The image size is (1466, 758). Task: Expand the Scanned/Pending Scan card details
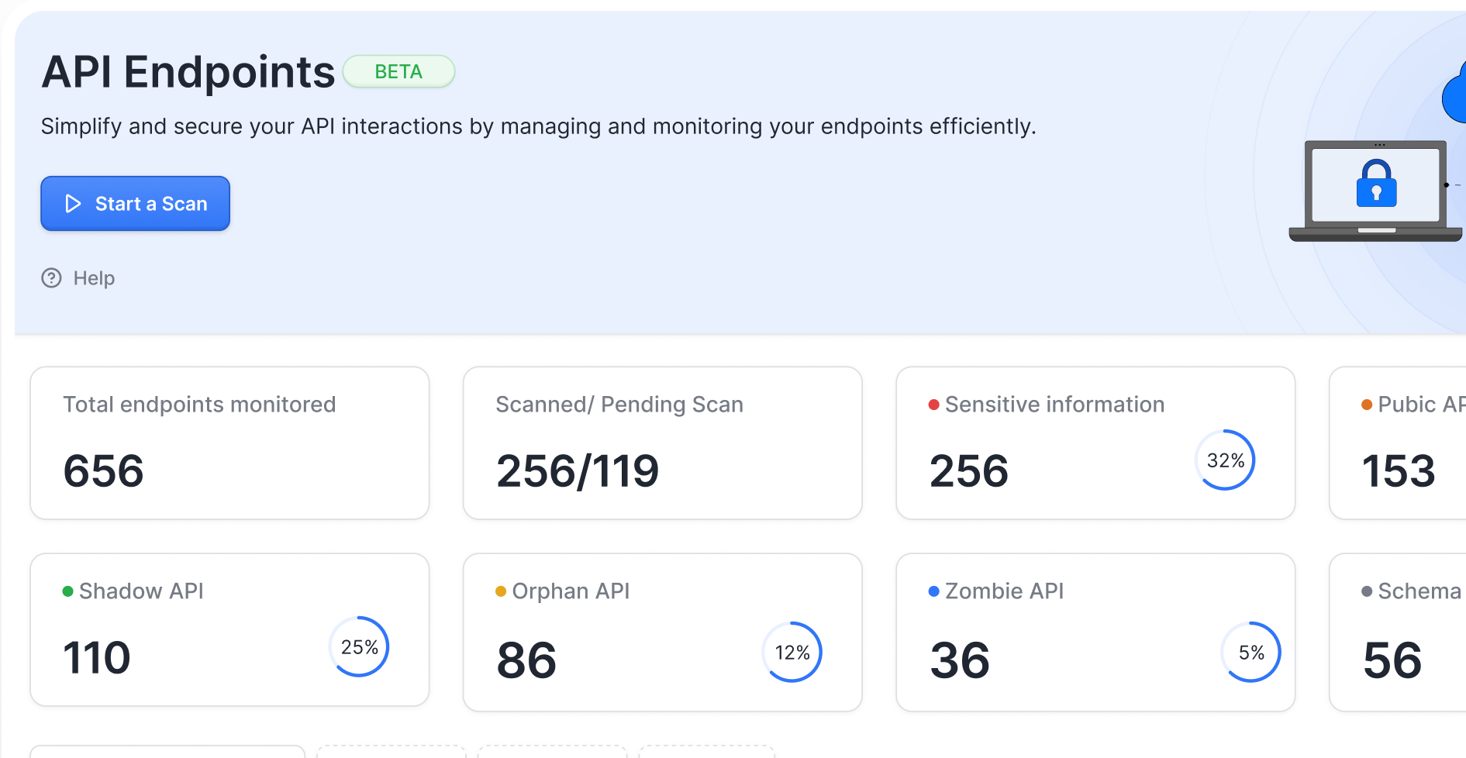point(662,443)
